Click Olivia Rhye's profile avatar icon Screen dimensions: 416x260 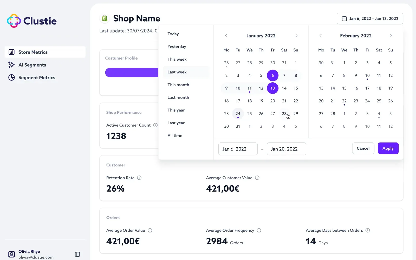pos(11,254)
